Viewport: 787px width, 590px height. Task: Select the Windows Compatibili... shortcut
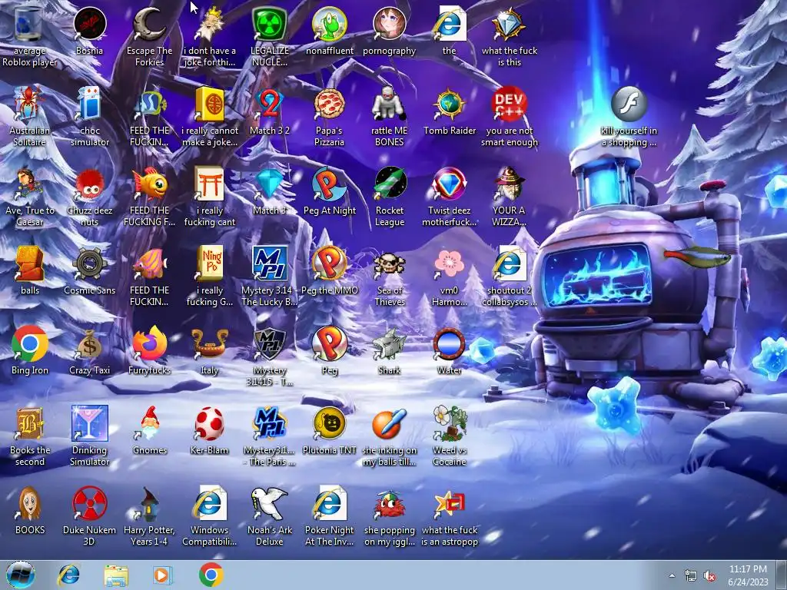tap(209, 503)
